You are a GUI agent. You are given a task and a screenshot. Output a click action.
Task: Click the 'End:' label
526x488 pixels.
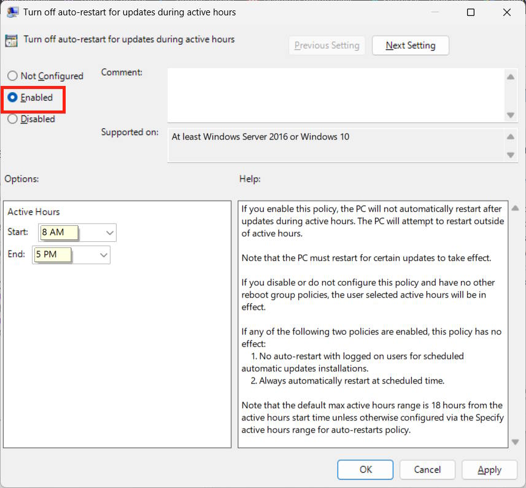click(x=17, y=254)
